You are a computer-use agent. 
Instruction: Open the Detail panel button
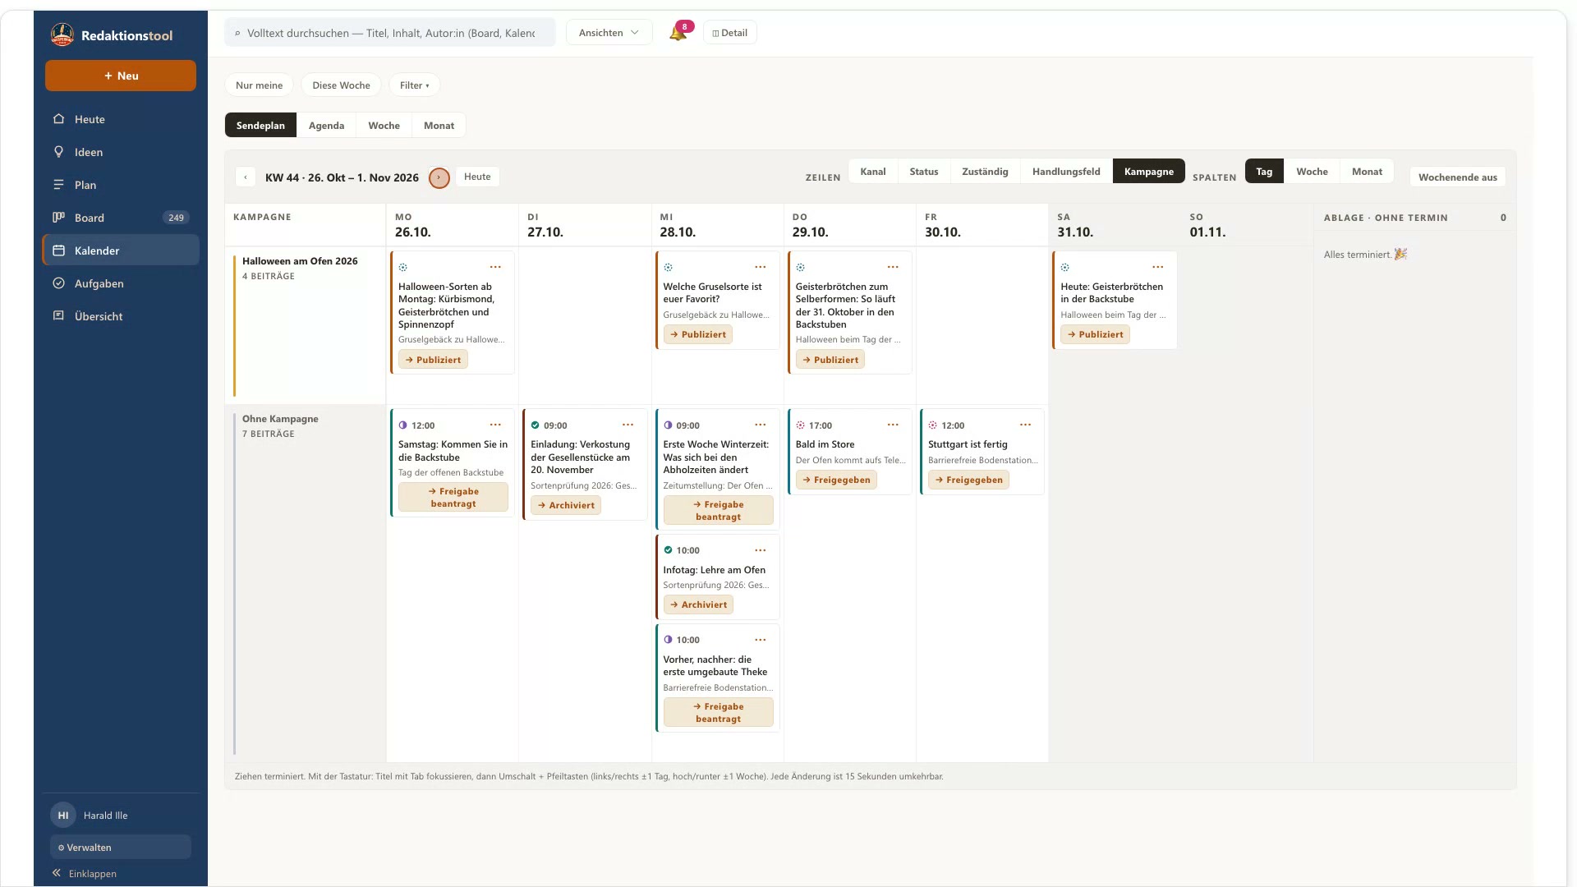pyautogui.click(x=729, y=33)
